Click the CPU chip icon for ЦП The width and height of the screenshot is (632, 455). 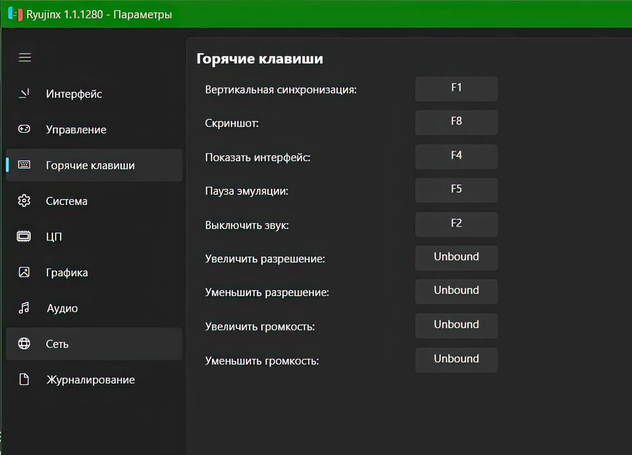24,236
